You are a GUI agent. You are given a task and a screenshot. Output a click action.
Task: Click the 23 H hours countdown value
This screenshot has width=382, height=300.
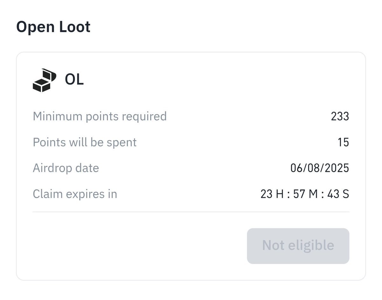tap(271, 194)
